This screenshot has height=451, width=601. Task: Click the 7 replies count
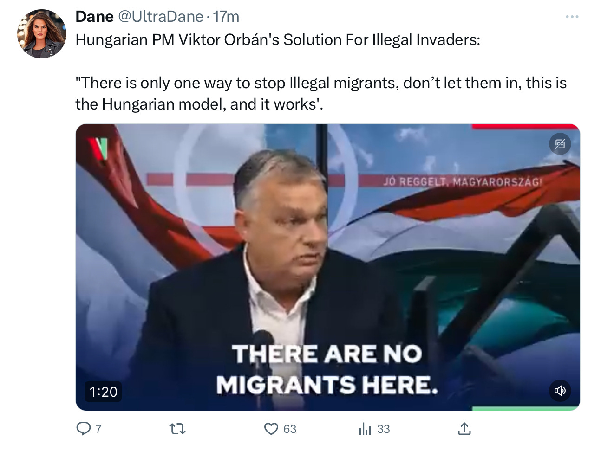pos(98,429)
